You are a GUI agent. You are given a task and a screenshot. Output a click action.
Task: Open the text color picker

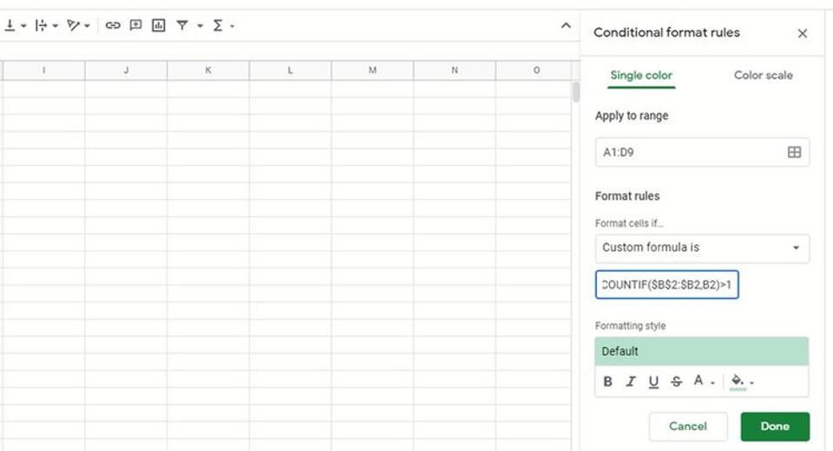(x=704, y=381)
